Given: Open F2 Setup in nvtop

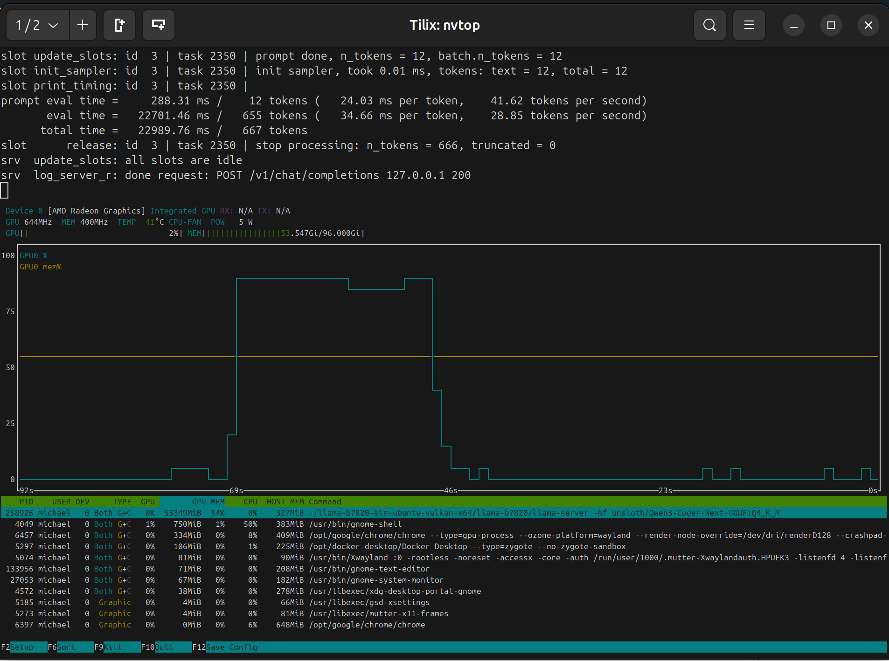Looking at the screenshot, I should coord(21,647).
